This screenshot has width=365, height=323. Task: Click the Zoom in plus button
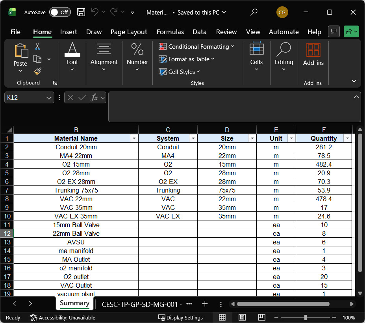coord(334,317)
